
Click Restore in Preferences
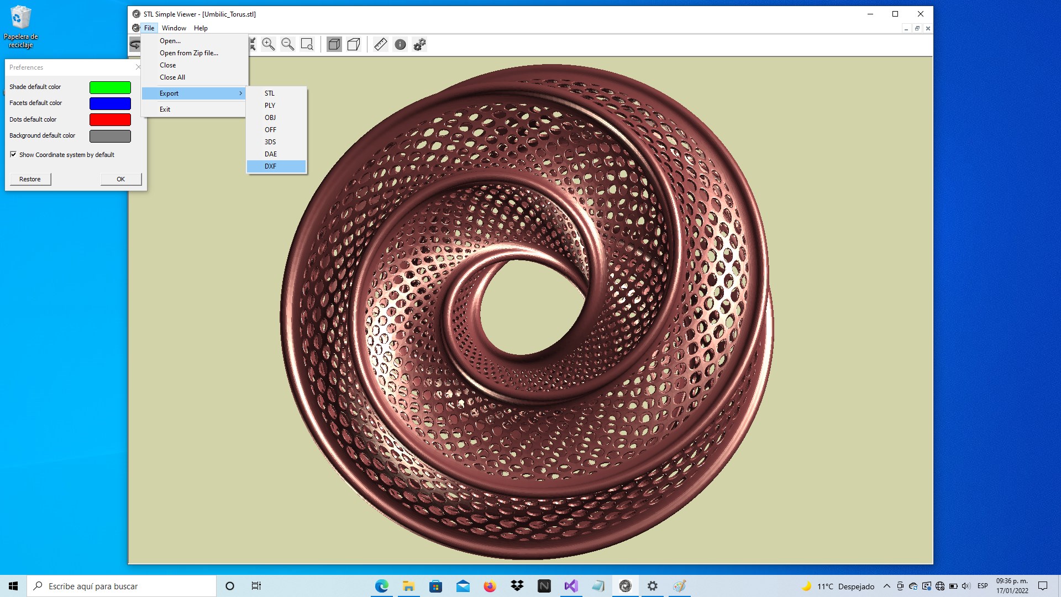[30, 179]
